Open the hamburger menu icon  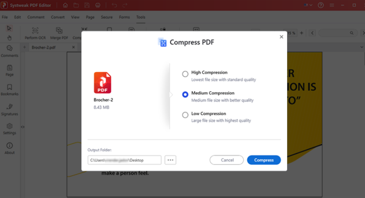pos(332,5)
